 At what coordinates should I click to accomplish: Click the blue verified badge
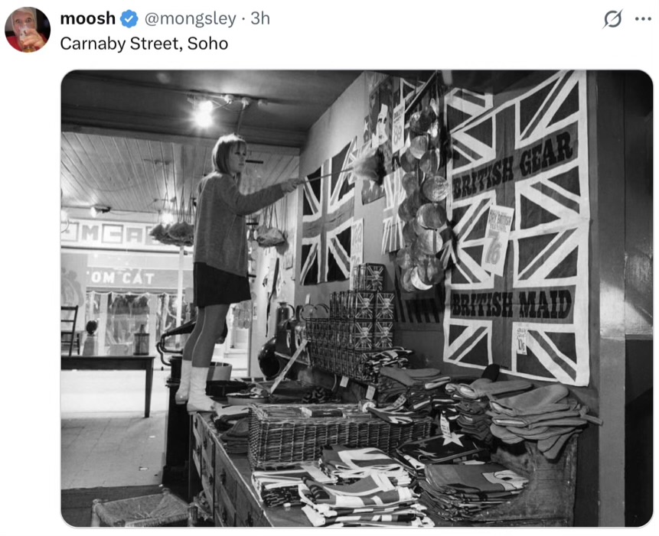[x=129, y=19]
